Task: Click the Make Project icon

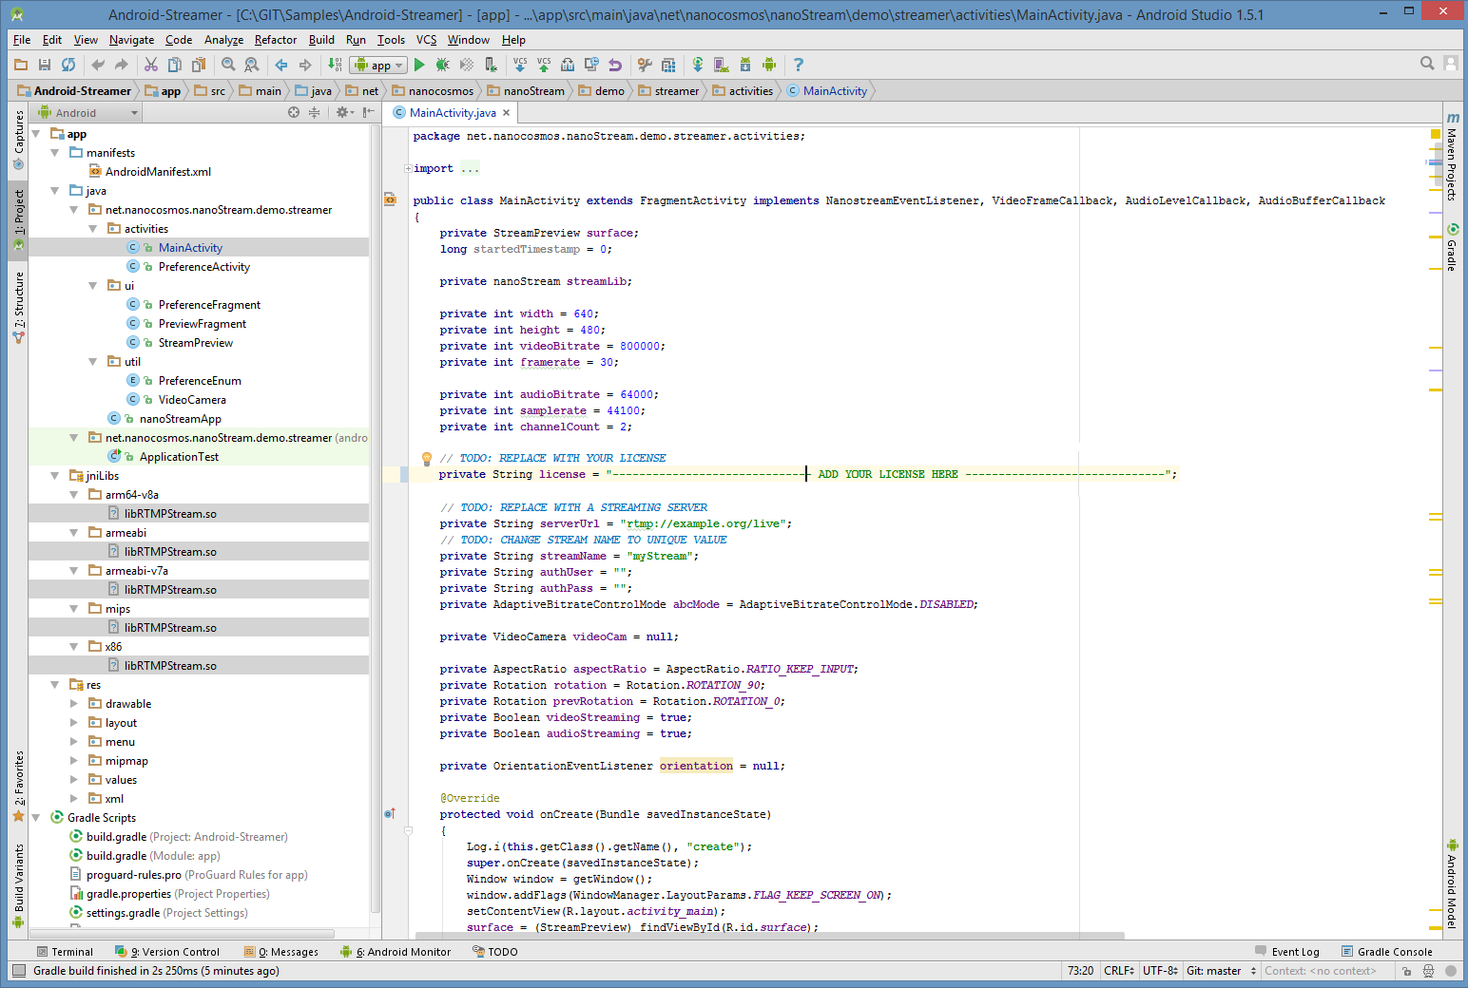Action: (335, 65)
